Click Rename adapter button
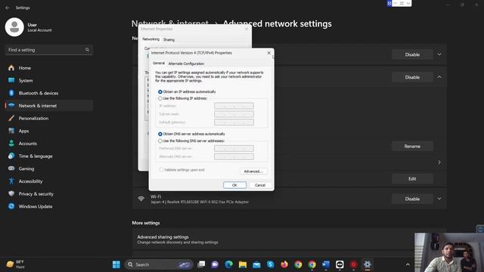 pos(412,147)
